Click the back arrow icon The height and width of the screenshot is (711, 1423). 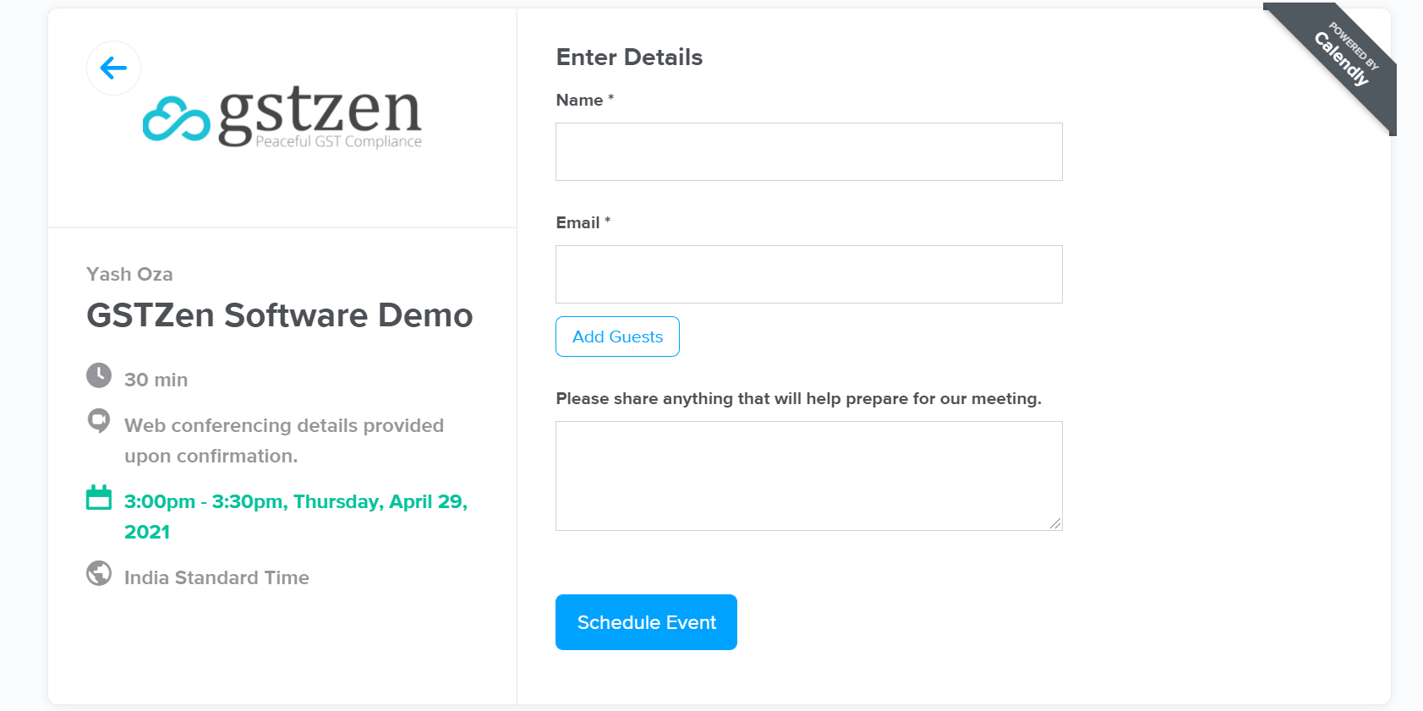112,68
